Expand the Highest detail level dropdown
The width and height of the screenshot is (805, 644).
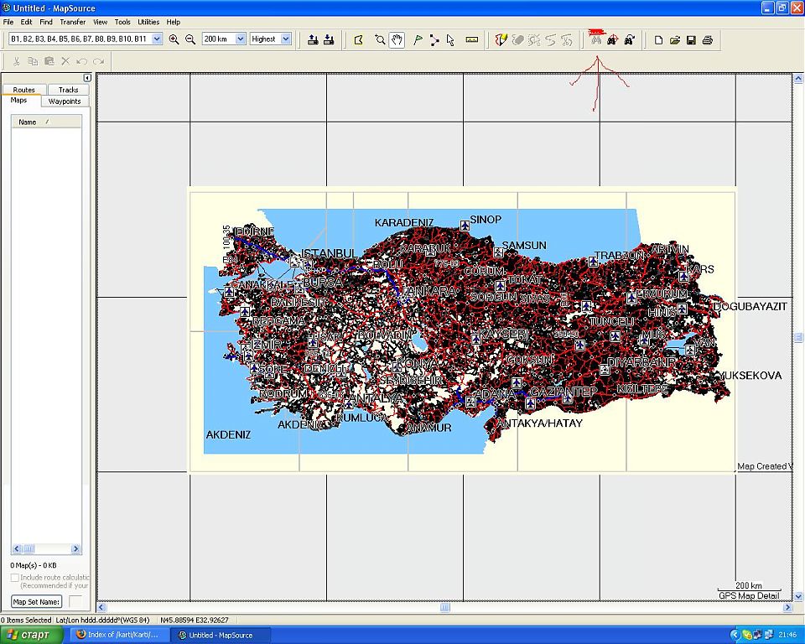click(x=285, y=39)
